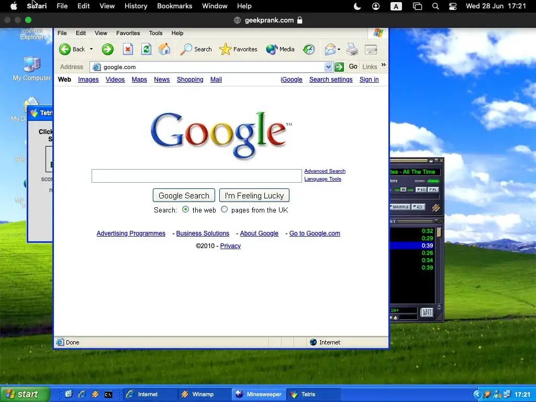536x402 pixels.
Task: Click the Print printer icon
Action: pos(352,49)
